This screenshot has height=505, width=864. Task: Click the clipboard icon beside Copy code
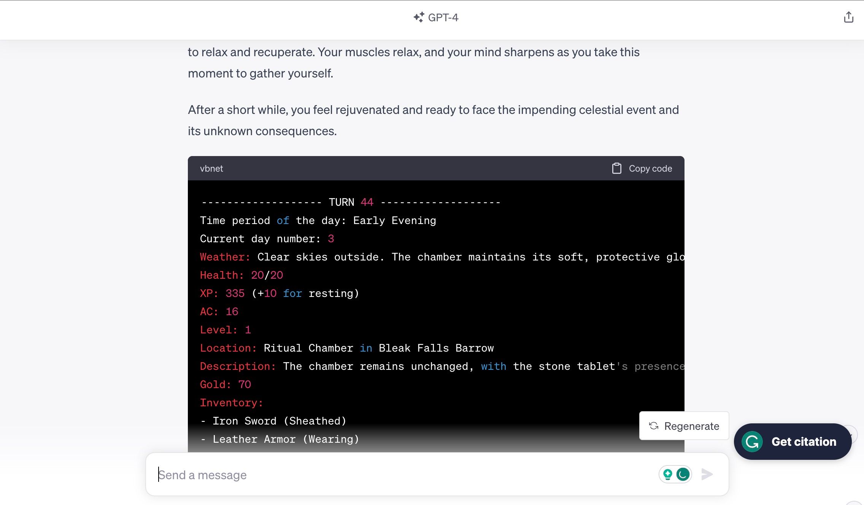[x=616, y=168]
